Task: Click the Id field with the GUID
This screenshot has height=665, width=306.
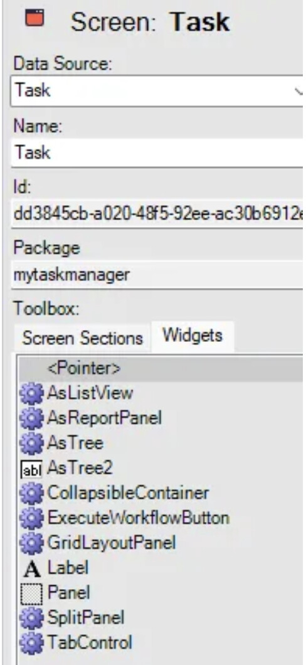Action: point(157,214)
